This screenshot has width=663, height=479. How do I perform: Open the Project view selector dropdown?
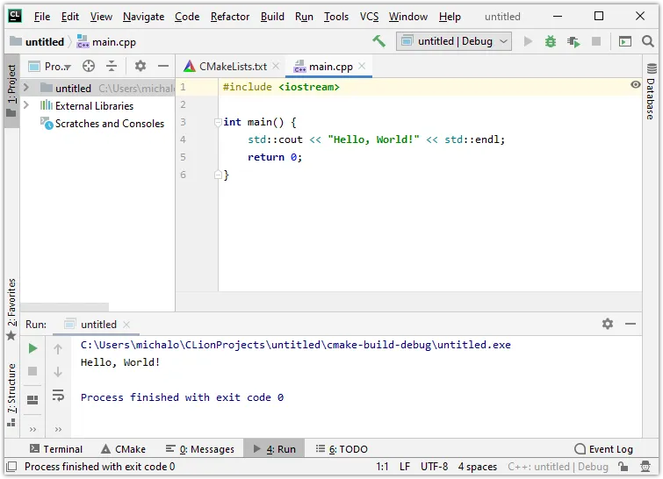50,67
